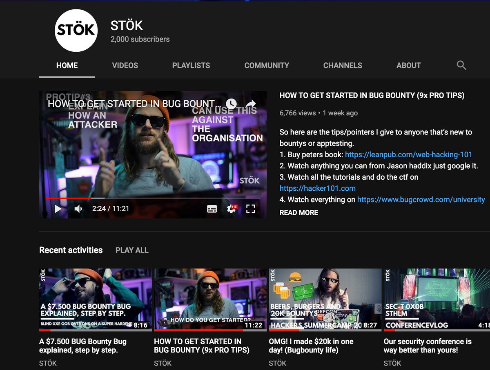
Task: Click the Recent activities section heading
Action: click(x=71, y=250)
